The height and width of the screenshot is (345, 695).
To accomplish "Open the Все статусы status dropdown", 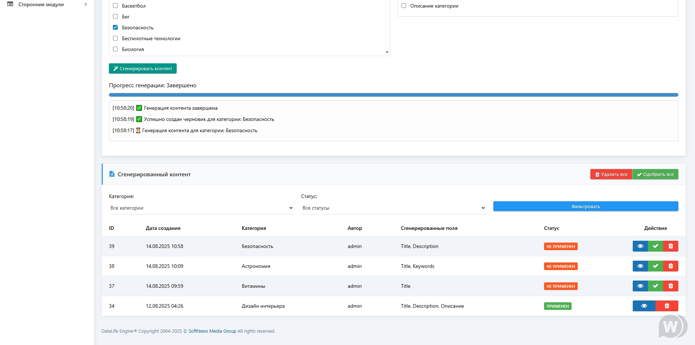I will (x=393, y=208).
